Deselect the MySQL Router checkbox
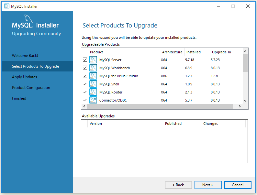The width and height of the screenshot is (257, 195). [x=85, y=92]
